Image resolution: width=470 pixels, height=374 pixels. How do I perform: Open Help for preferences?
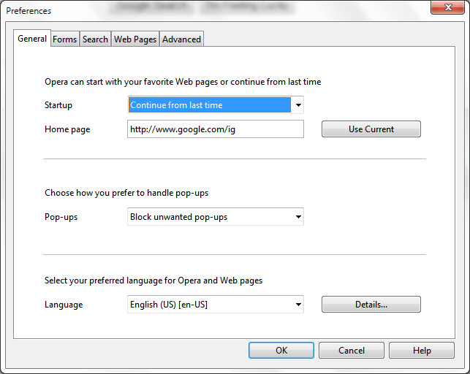click(x=422, y=351)
